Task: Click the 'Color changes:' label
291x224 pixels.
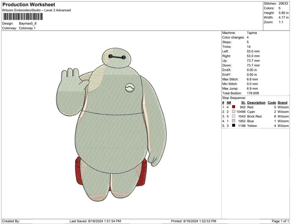Action: pos(233,37)
